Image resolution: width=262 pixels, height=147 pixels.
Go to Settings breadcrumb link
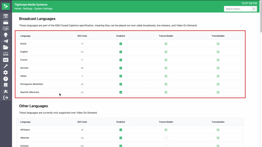tap(28, 9)
